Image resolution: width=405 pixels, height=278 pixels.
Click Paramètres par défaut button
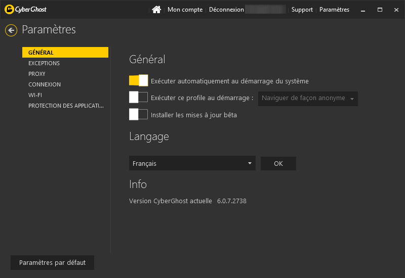pyautogui.click(x=53, y=262)
